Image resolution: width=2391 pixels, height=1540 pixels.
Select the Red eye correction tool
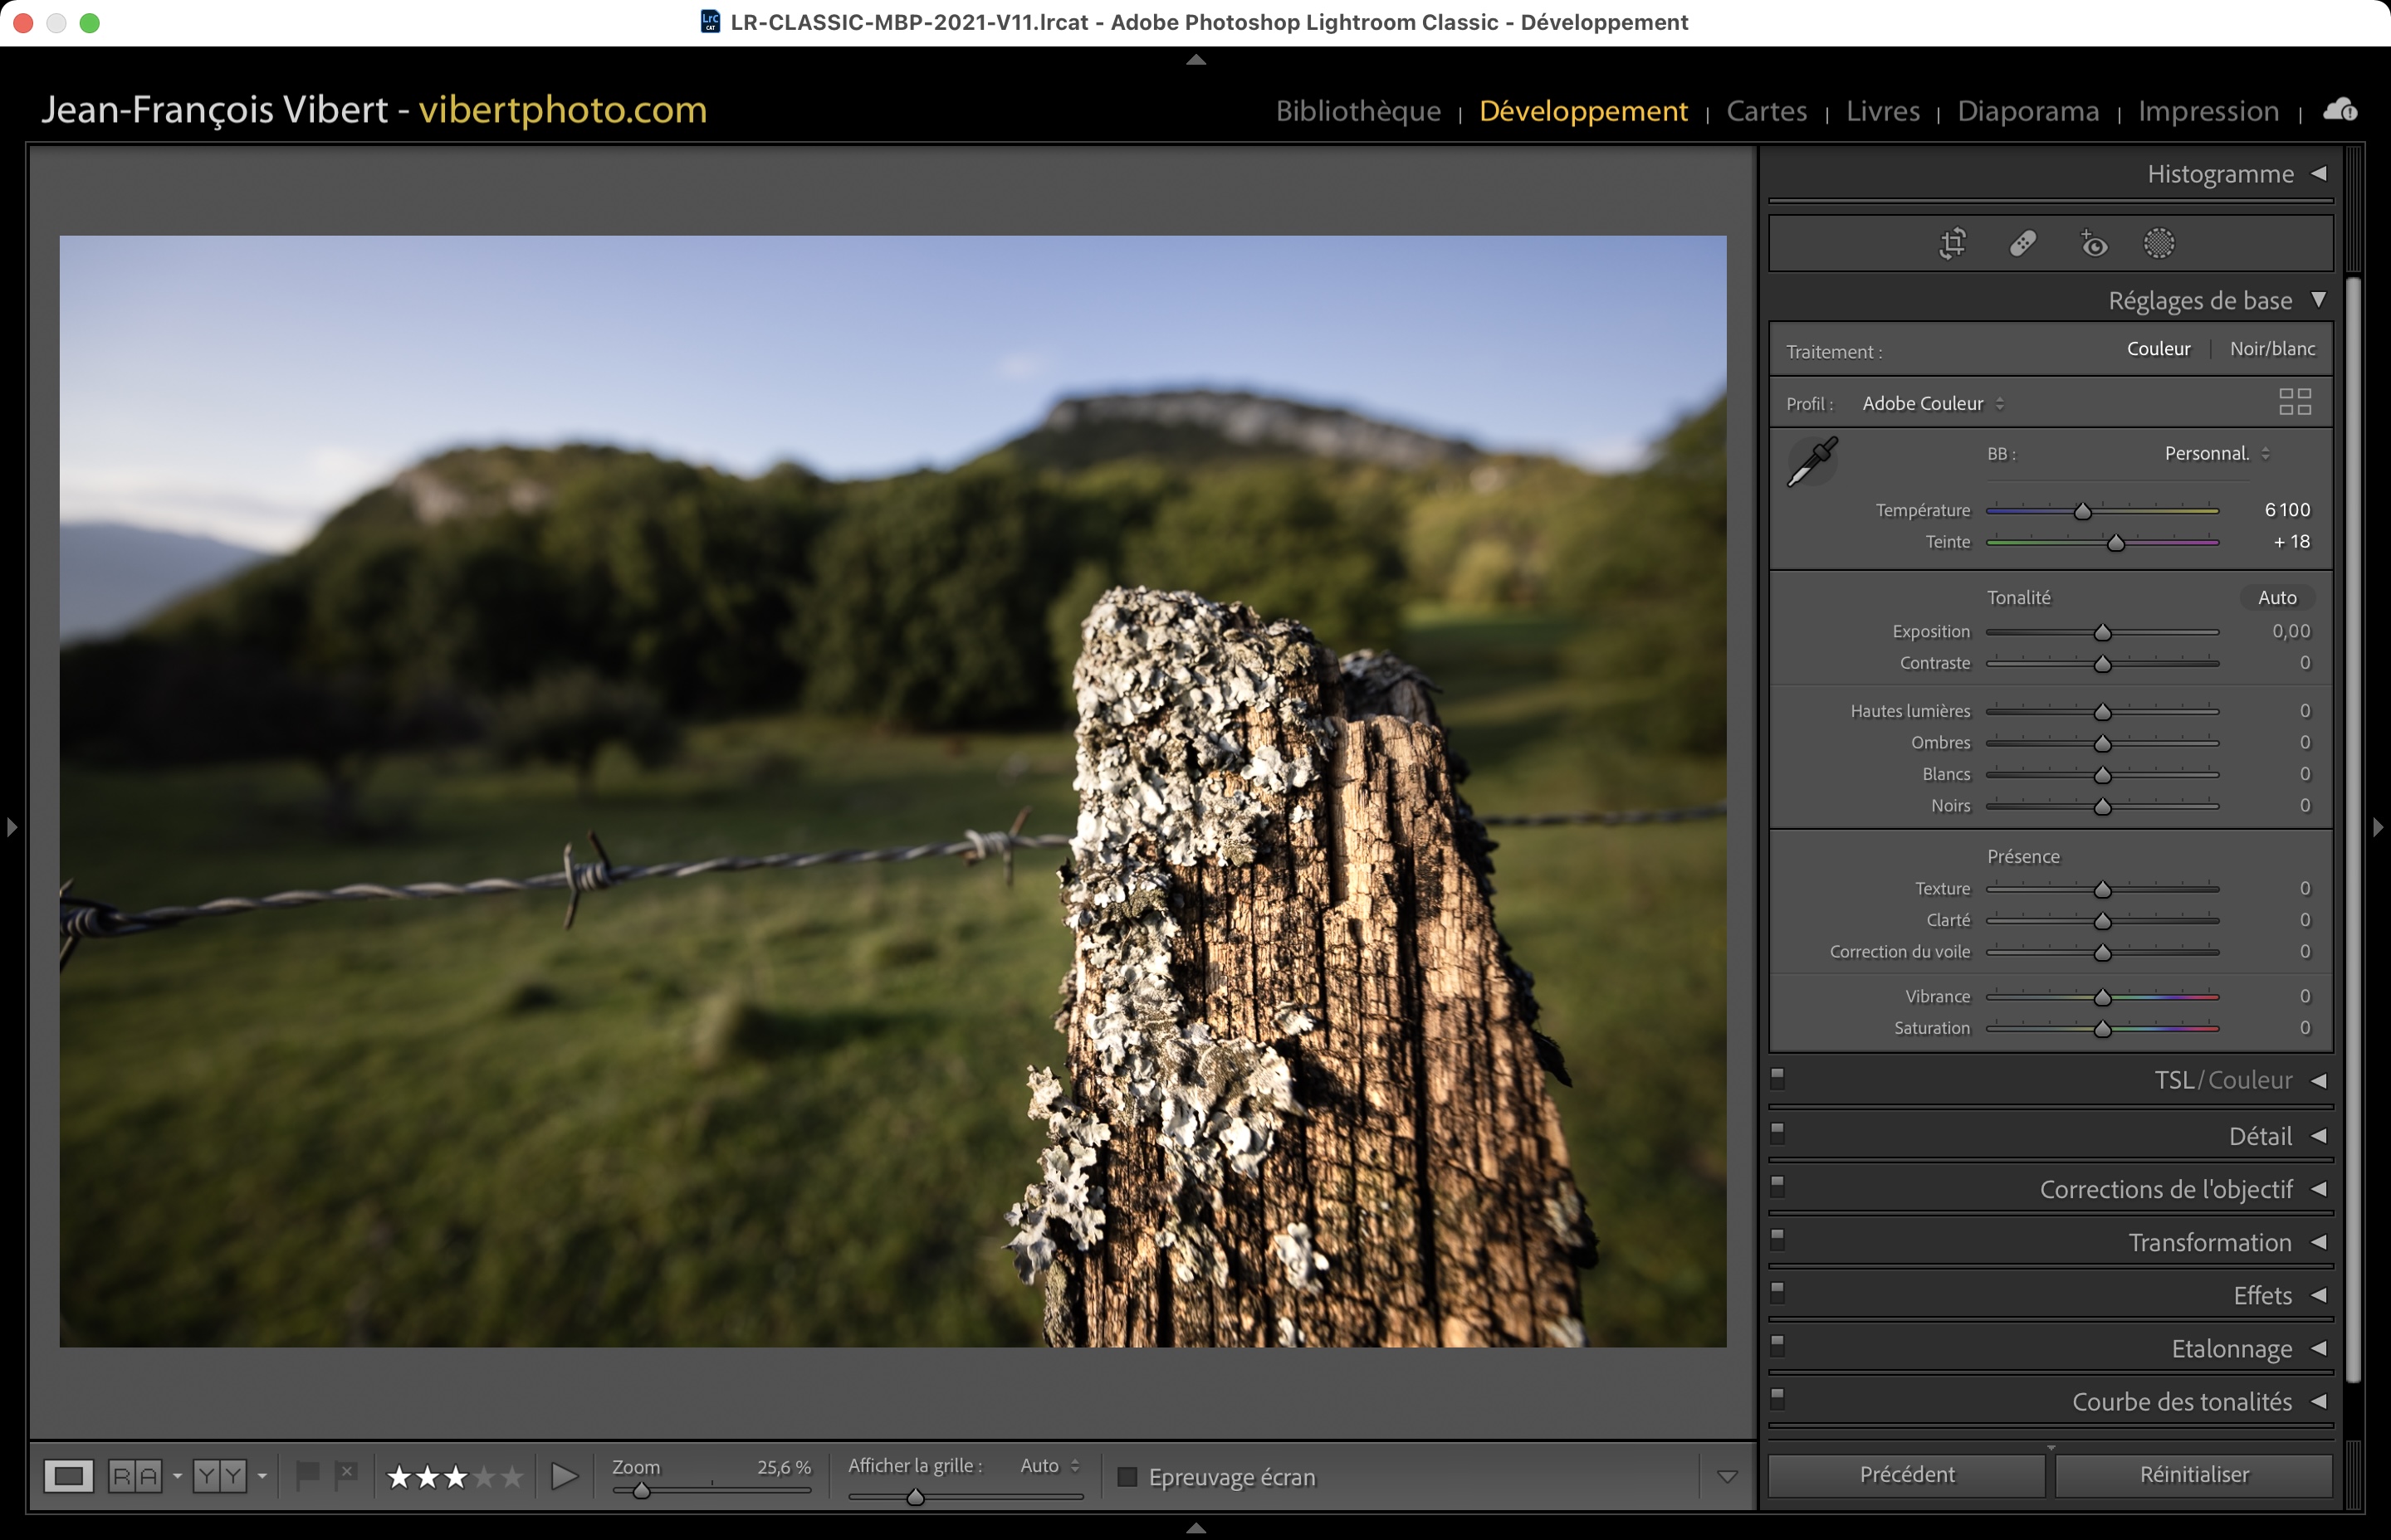tap(2093, 243)
